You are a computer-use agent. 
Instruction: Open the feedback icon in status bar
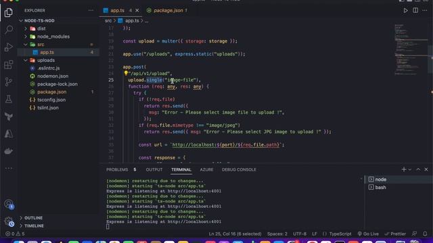414,234
